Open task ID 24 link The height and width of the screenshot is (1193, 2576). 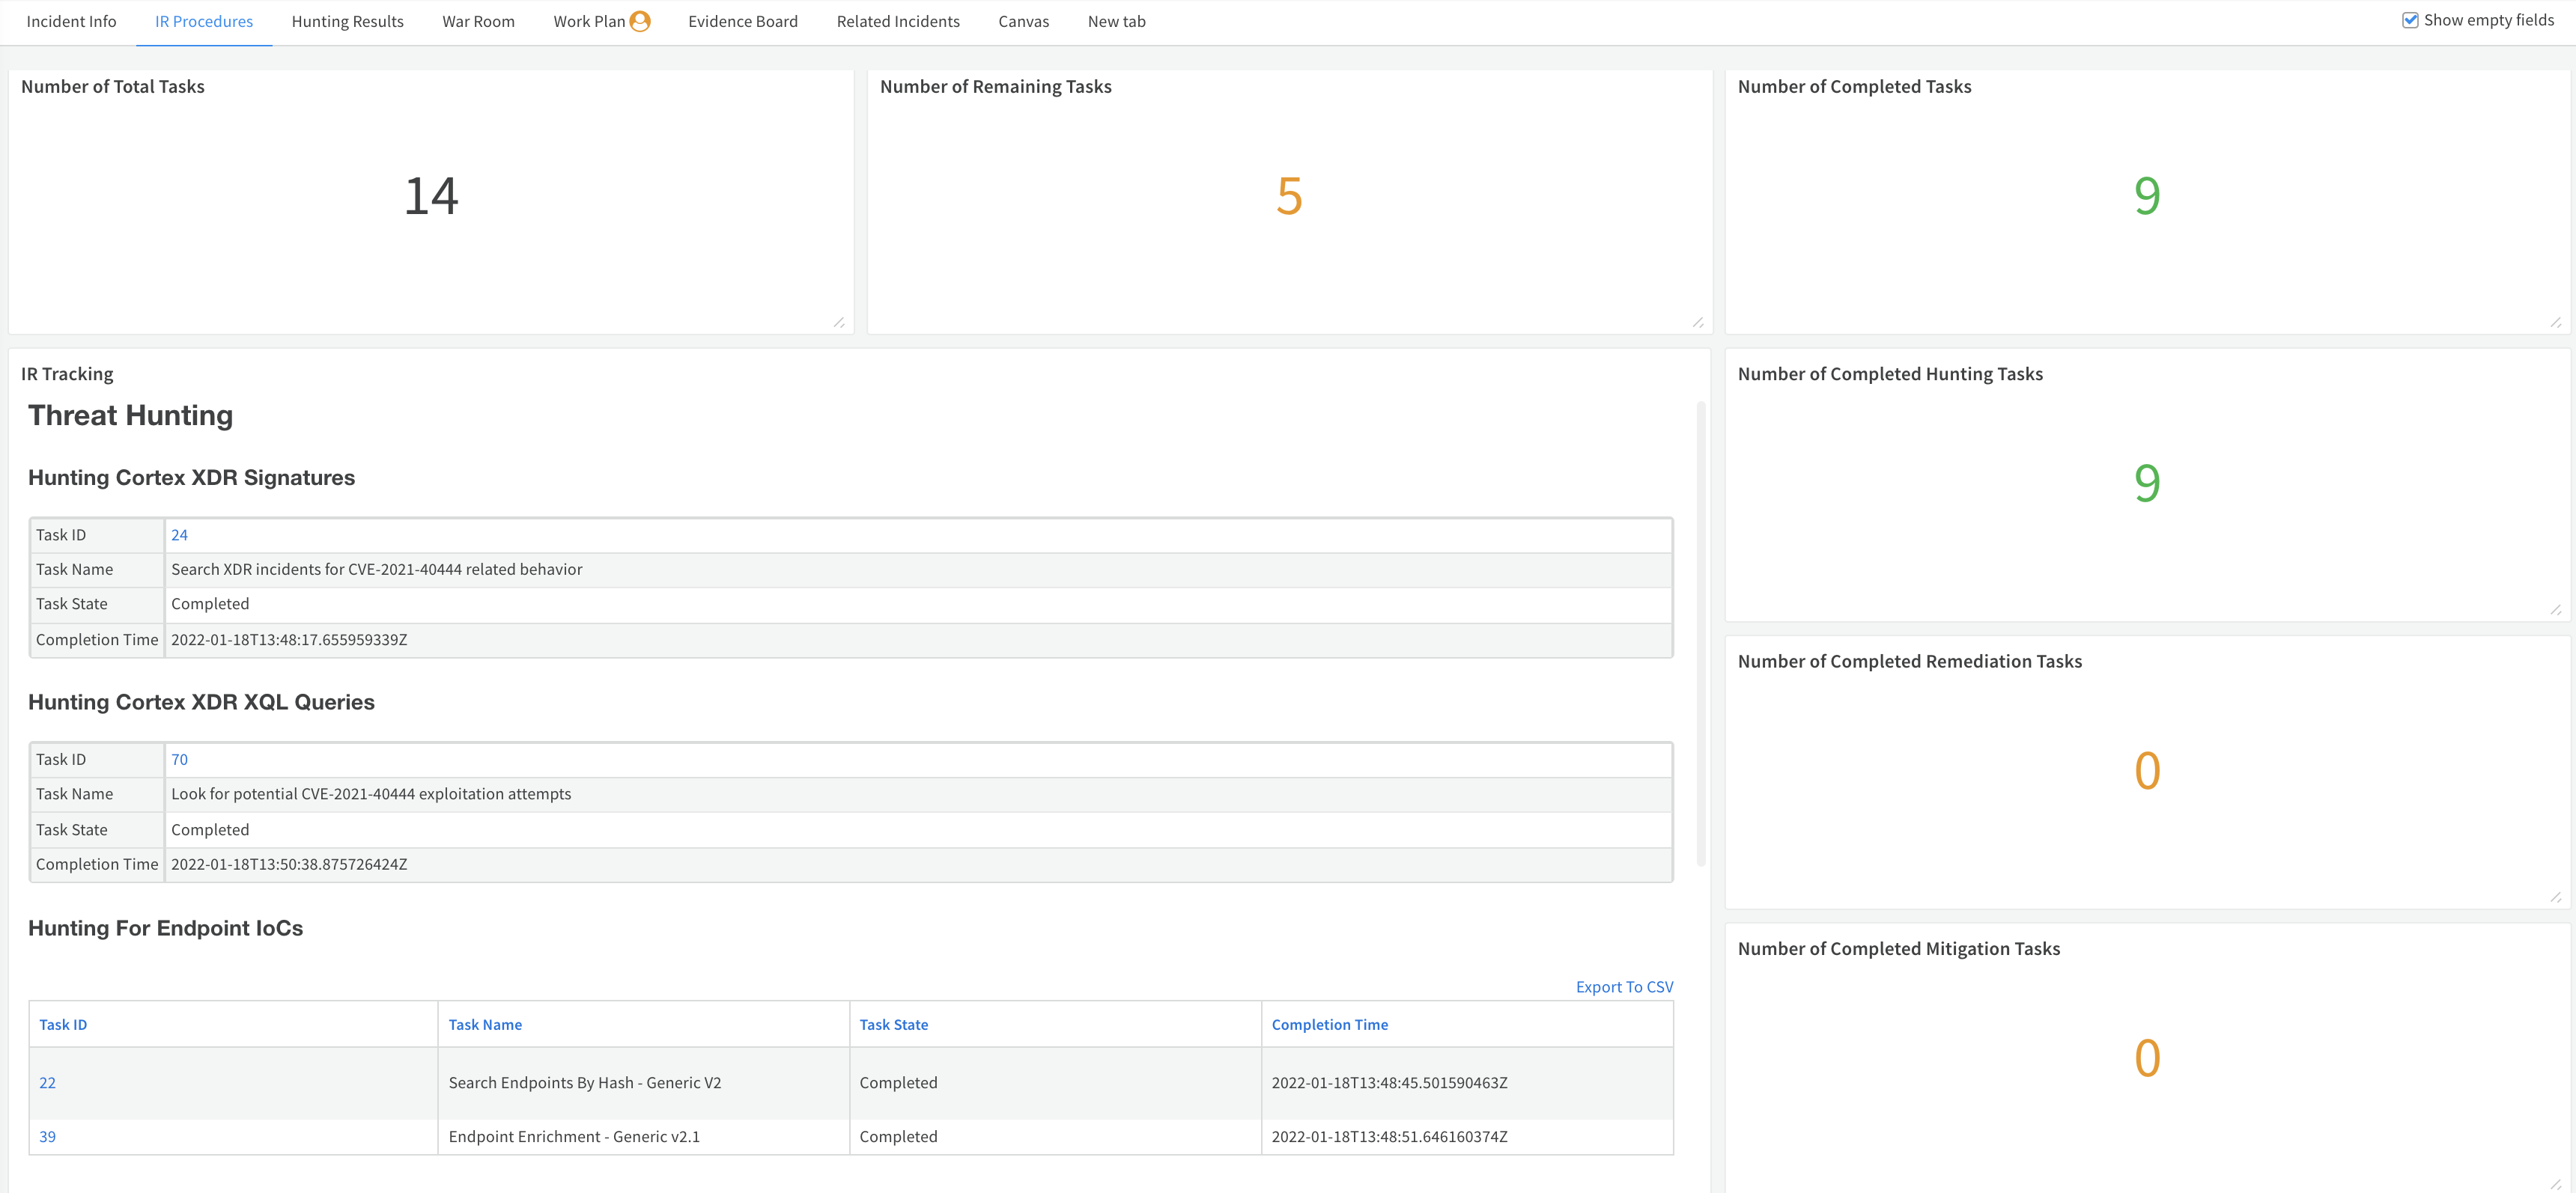[x=179, y=534]
